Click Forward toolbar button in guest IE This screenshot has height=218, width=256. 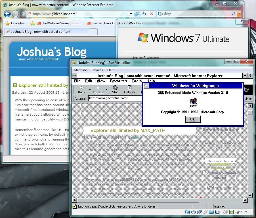pos(98,90)
